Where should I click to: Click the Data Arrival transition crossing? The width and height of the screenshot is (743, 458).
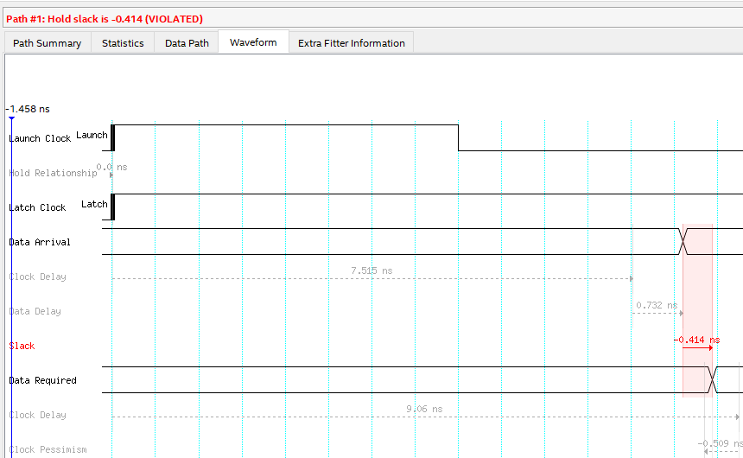(x=683, y=241)
